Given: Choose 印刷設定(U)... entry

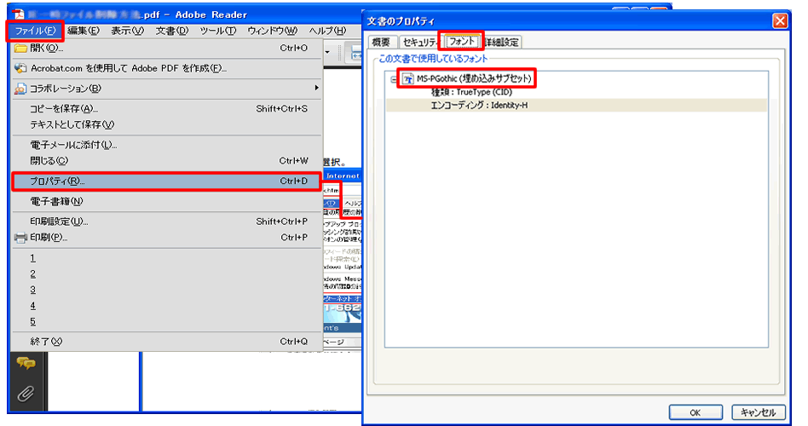Looking at the screenshot, I should pos(166,222).
